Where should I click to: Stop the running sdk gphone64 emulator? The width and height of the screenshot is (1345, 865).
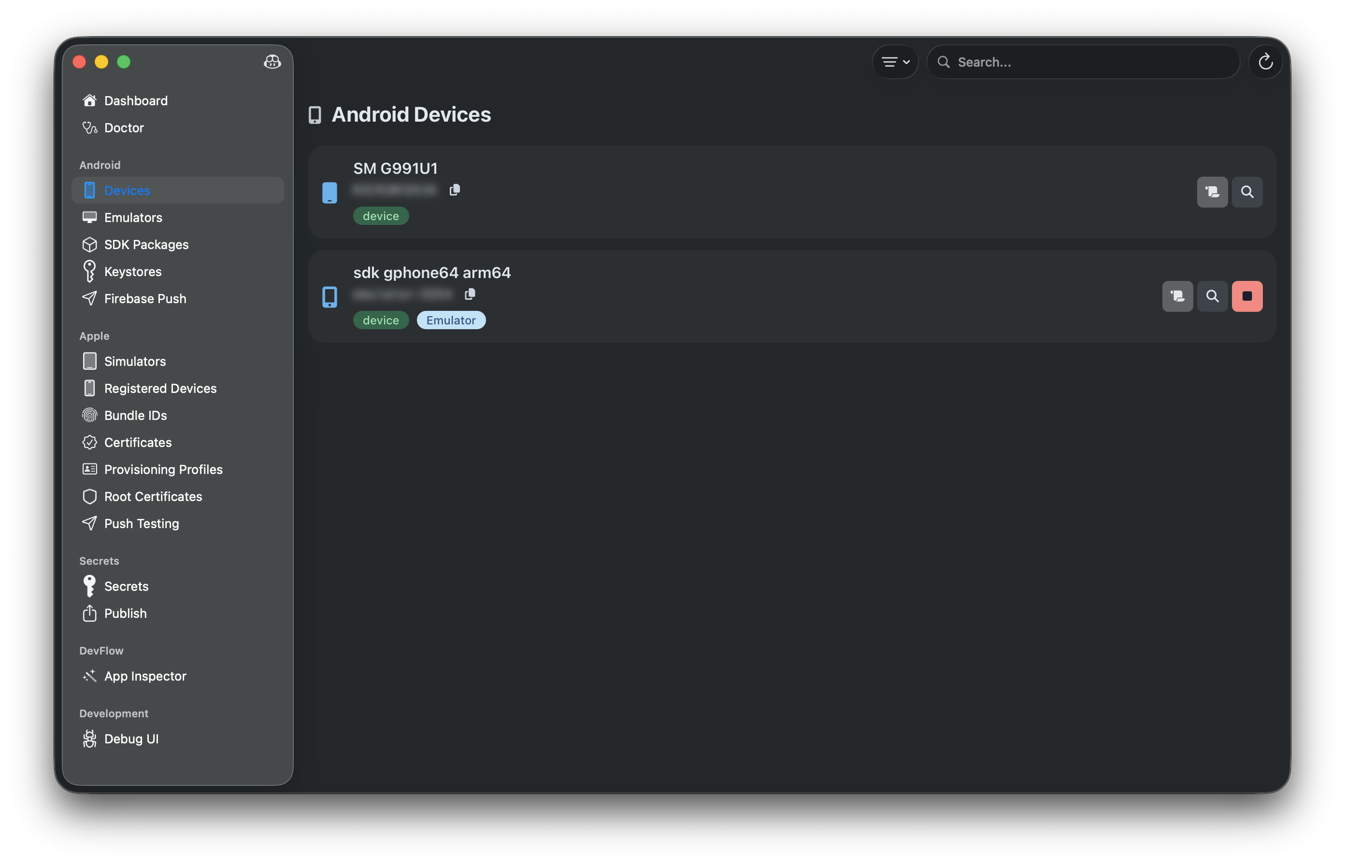(x=1247, y=296)
